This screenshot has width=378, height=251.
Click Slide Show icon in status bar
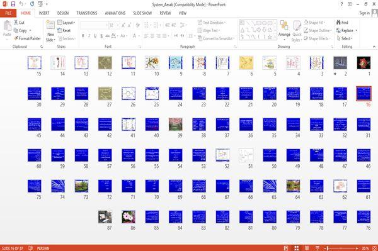[318, 248]
